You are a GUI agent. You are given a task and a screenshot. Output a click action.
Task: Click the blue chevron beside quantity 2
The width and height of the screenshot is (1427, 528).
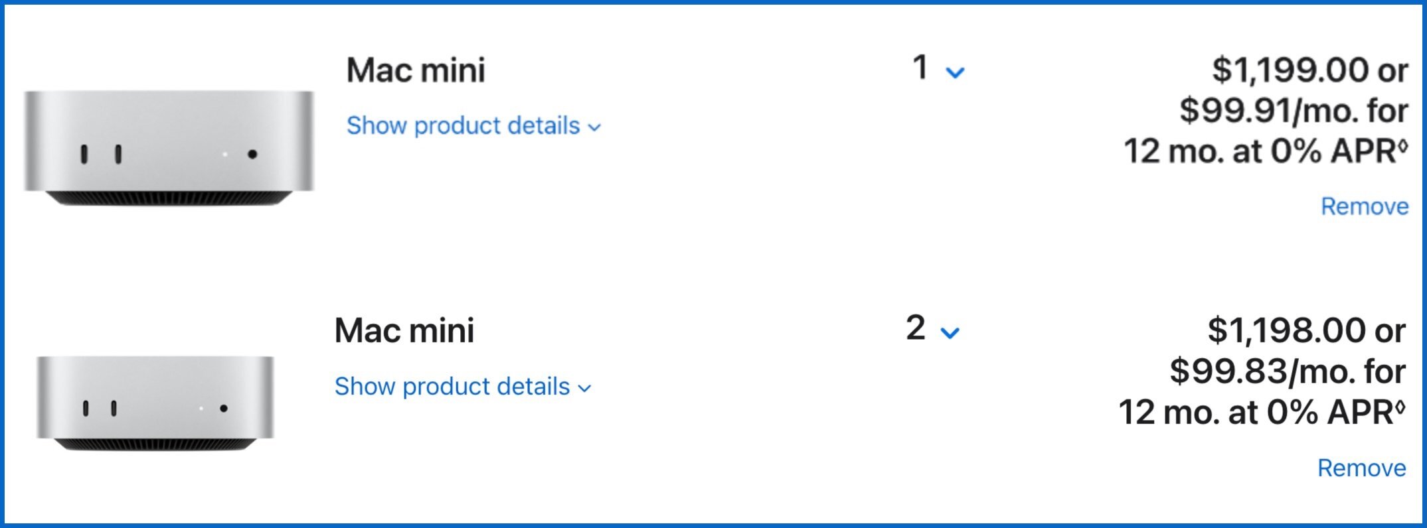pos(950,332)
